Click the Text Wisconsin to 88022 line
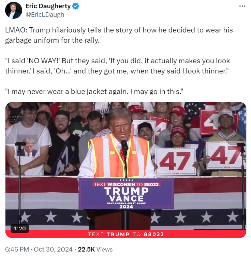 pos(127,185)
